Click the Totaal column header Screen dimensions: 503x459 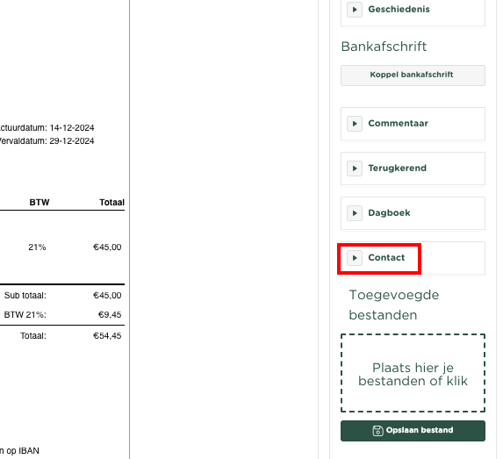111,203
